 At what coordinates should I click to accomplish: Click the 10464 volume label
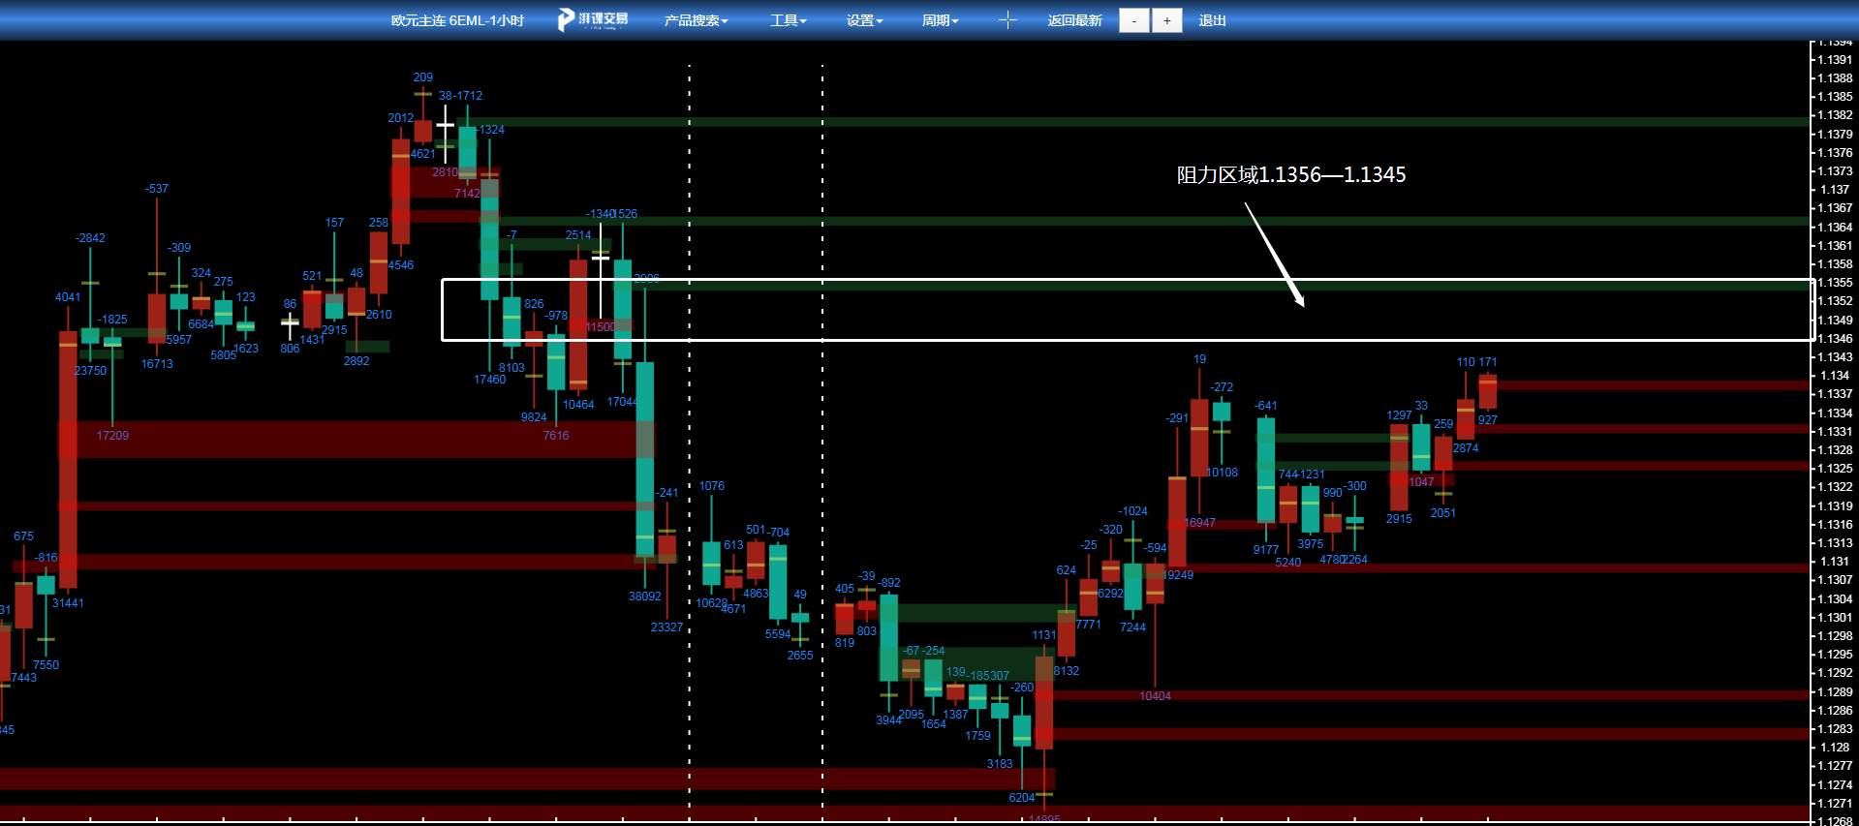click(x=578, y=405)
